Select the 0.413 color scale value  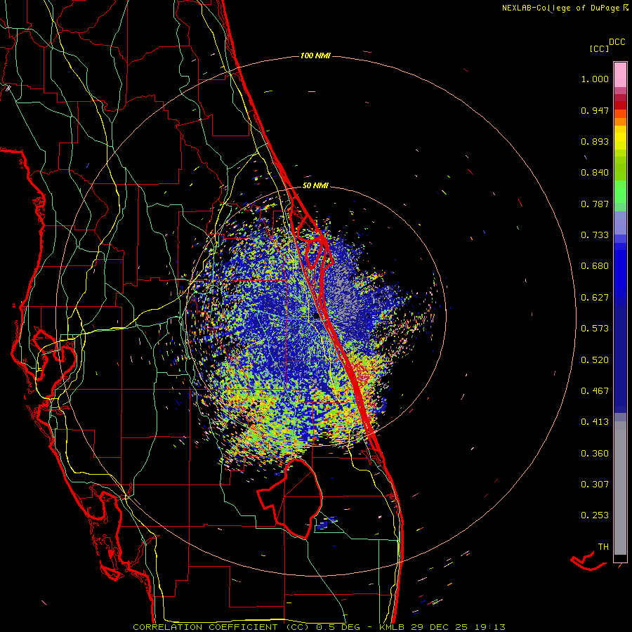[595, 422]
